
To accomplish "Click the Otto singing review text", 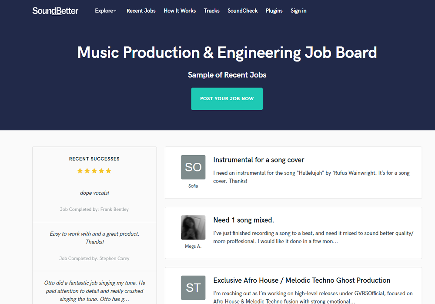I will pyautogui.click(x=94, y=291).
